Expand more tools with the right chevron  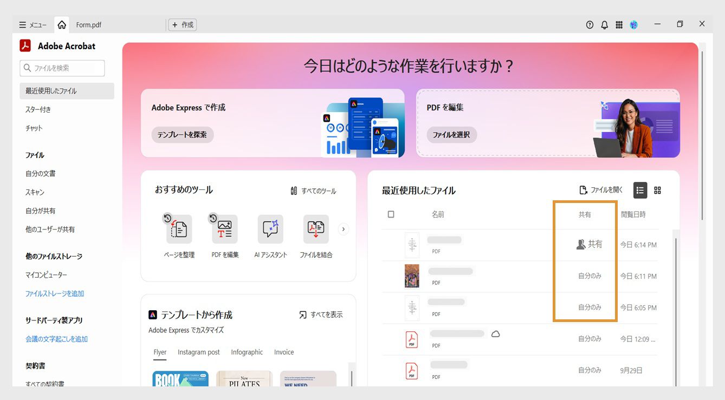tap(343, 228)
